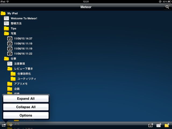Tap the Wi-Fi transfer icon in bottom toolbar
The height and width of the screenshot is (129, 172).
pos(11,125)
